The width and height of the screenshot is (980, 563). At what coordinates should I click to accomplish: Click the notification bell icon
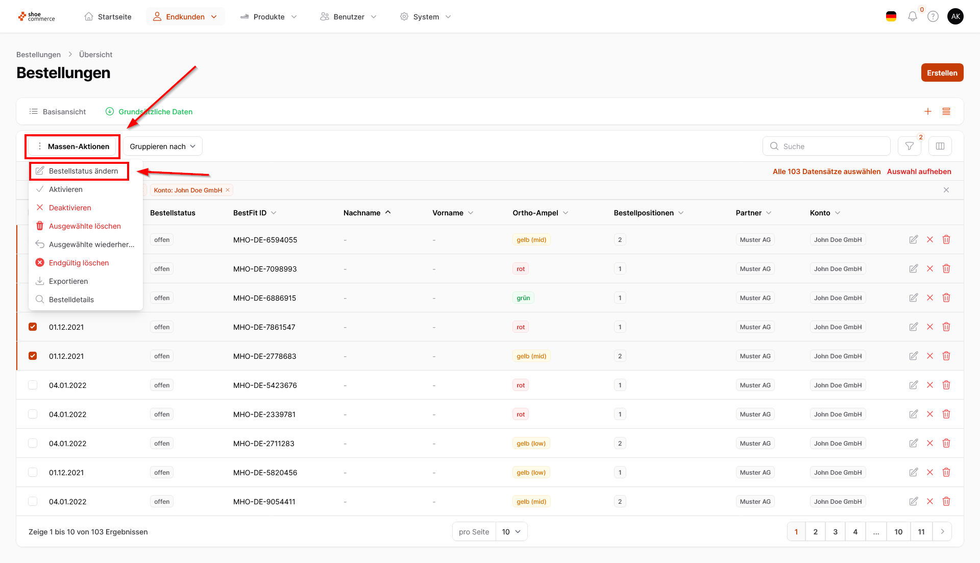912,17
